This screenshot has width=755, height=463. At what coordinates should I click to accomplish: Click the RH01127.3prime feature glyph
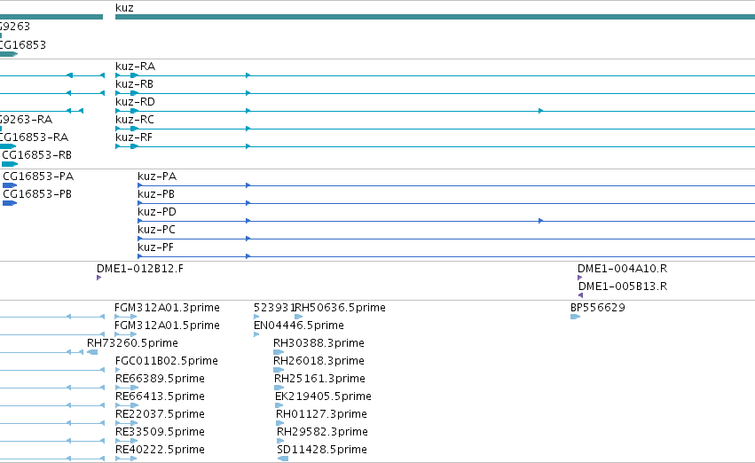pos(279,424)
